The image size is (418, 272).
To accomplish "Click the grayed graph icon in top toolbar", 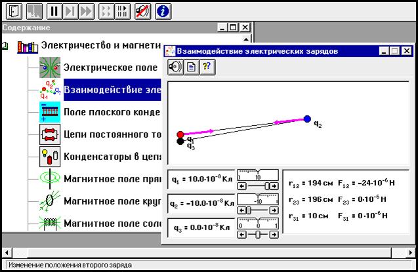I will click(34, 11).
